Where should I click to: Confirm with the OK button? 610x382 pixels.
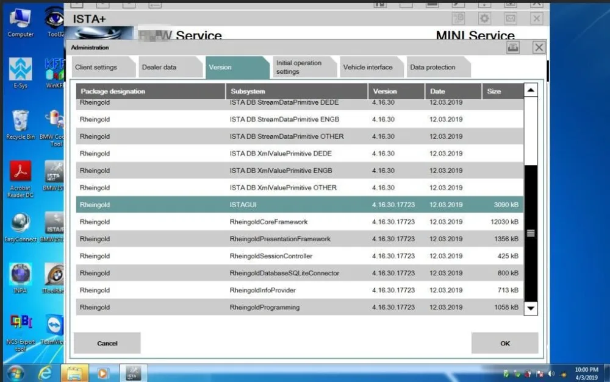505,343
